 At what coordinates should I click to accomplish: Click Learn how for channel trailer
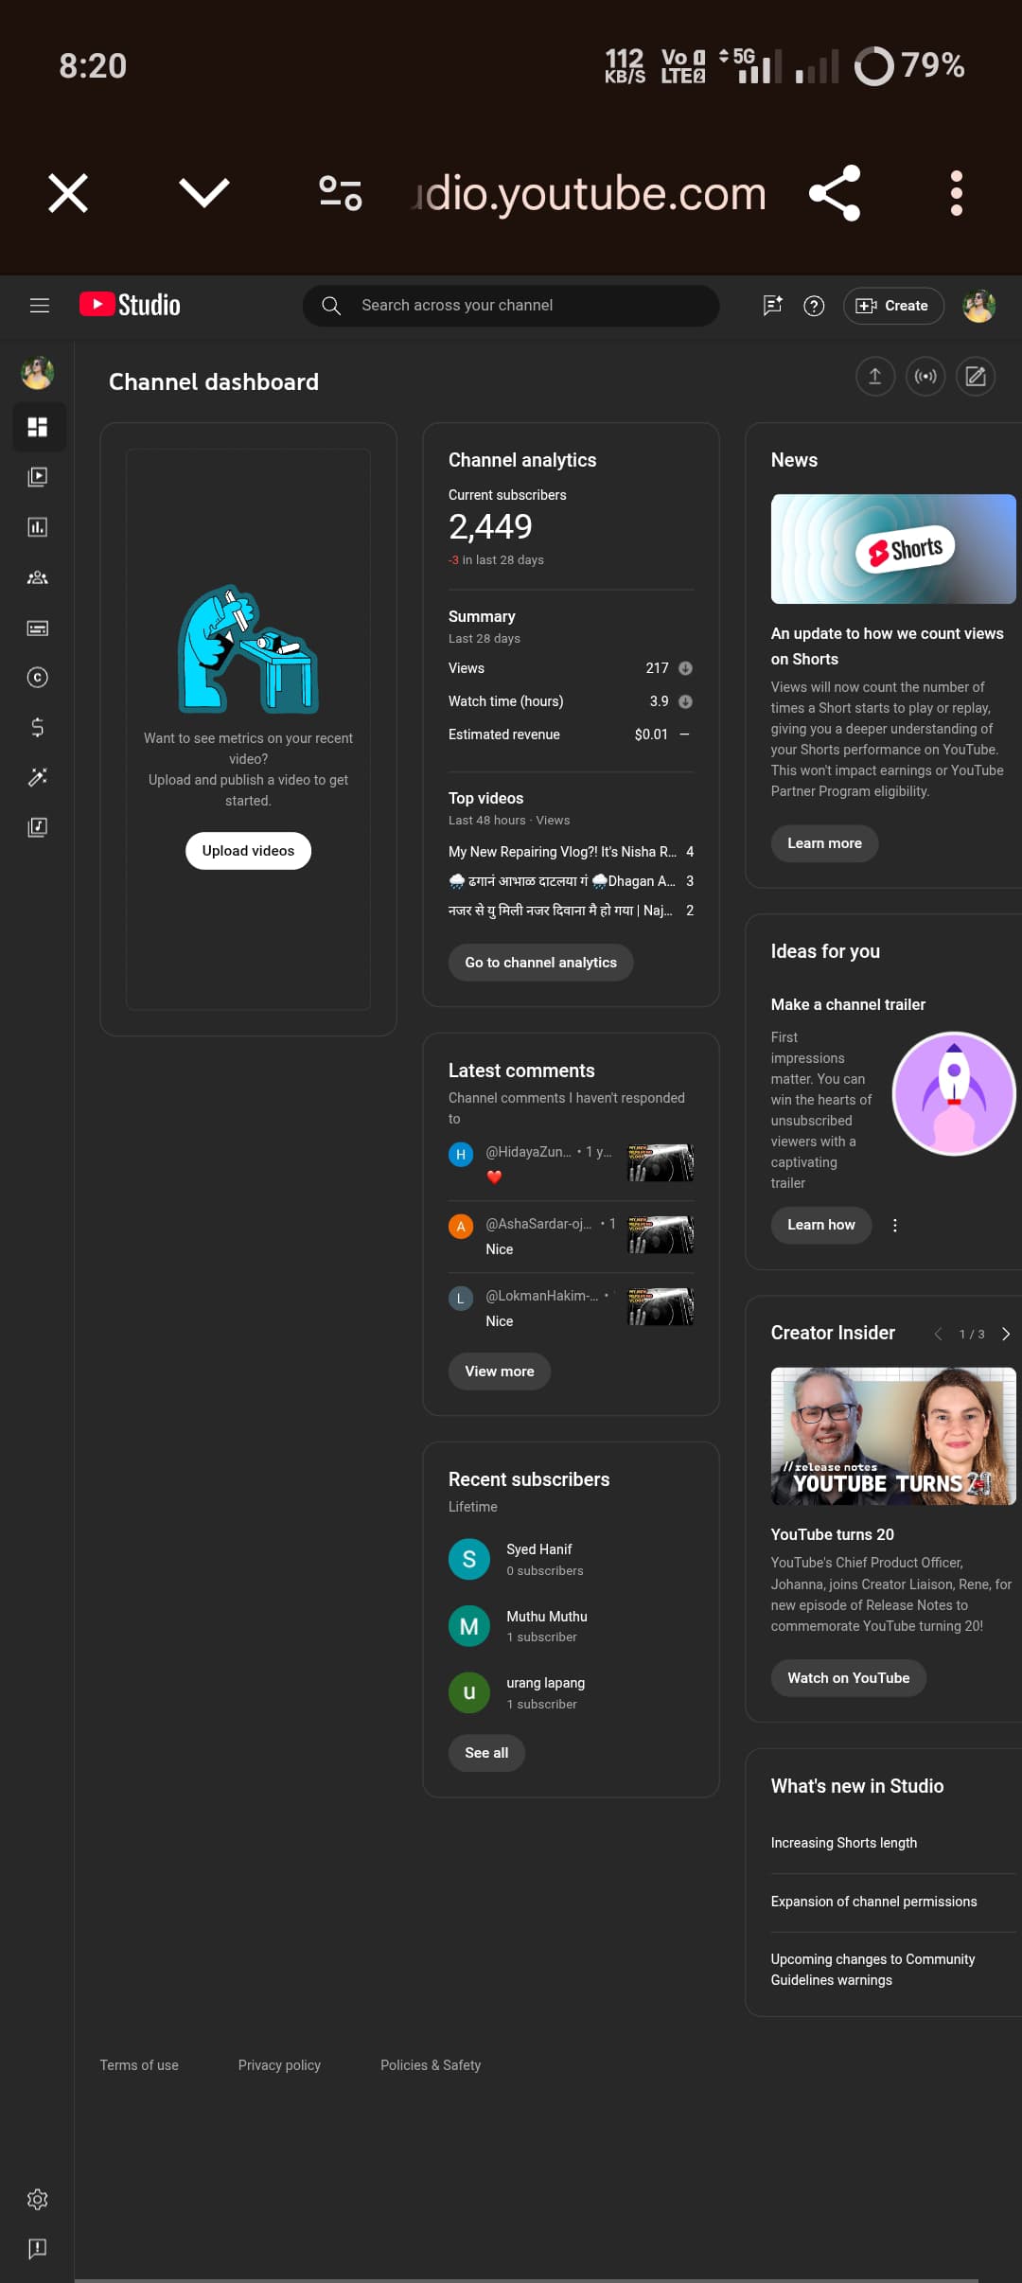tap(821, 1225)
